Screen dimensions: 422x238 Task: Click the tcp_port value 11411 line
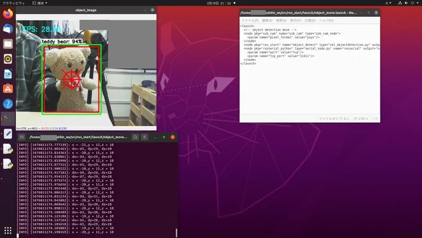(281, 56)
